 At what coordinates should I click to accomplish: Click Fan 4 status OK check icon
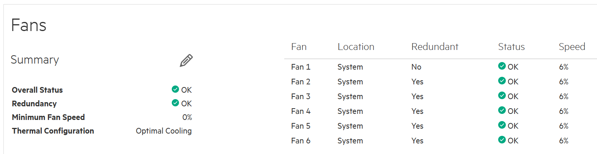(502, 110)
